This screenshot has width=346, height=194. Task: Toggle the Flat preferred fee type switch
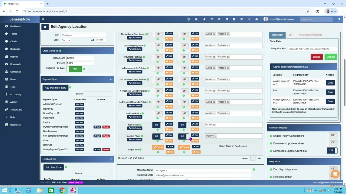pos(75,69)
